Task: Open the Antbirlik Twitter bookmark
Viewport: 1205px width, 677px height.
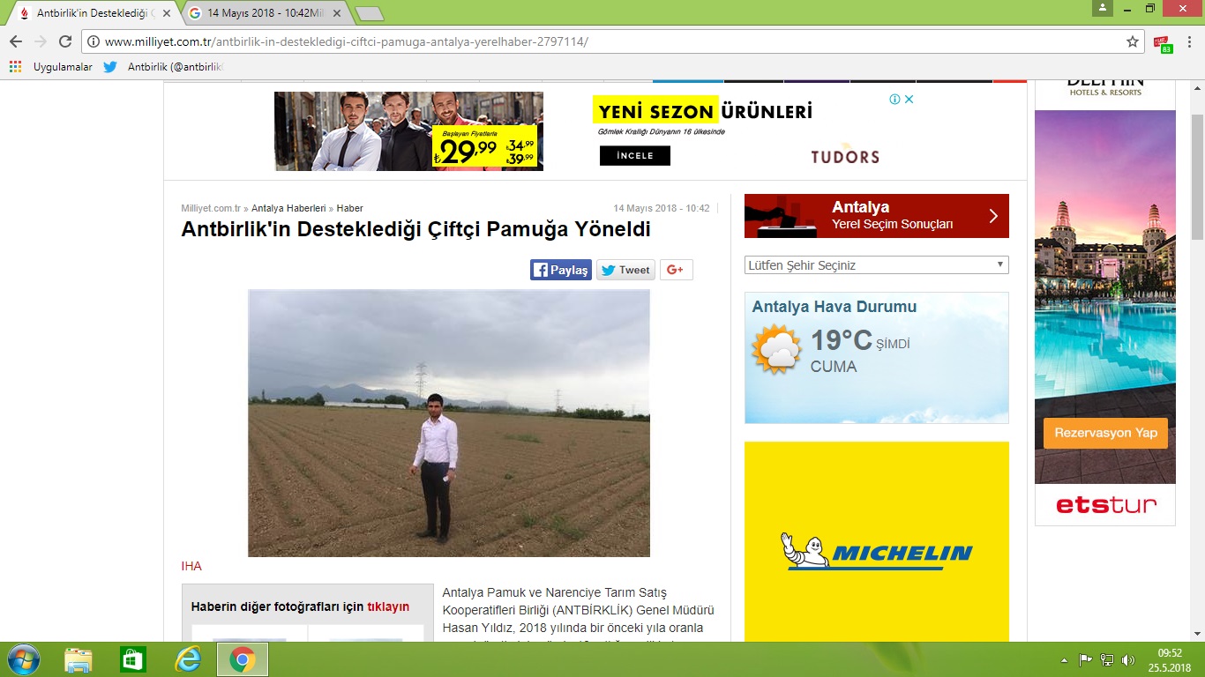Action: point(163,66)
